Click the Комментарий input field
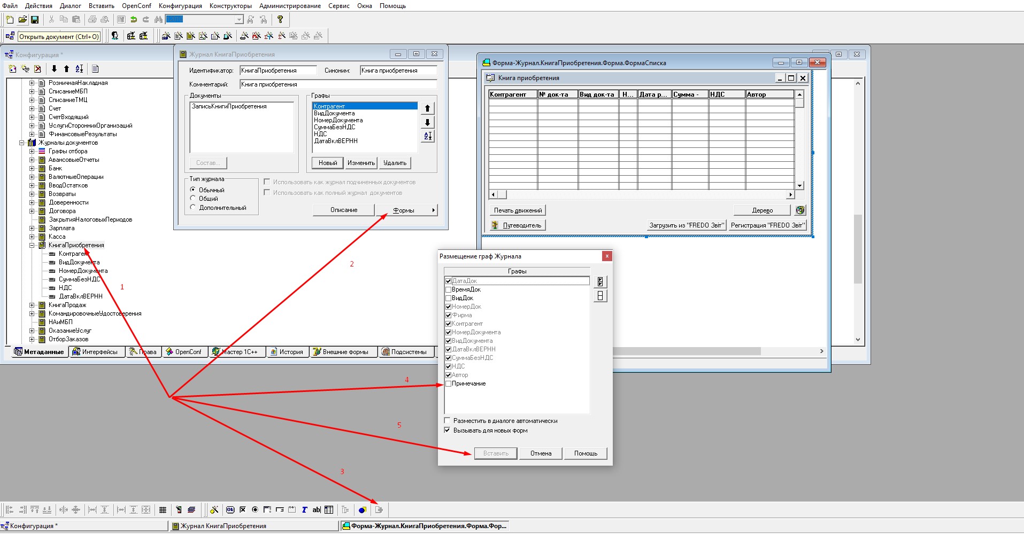Image resolution: width=1024 pixels, height=534 pixels. point(338,84)
